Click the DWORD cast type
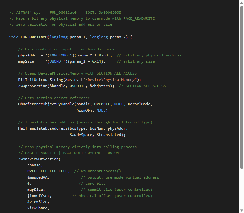This screenshot has width=244, height=213. [55, 61]
